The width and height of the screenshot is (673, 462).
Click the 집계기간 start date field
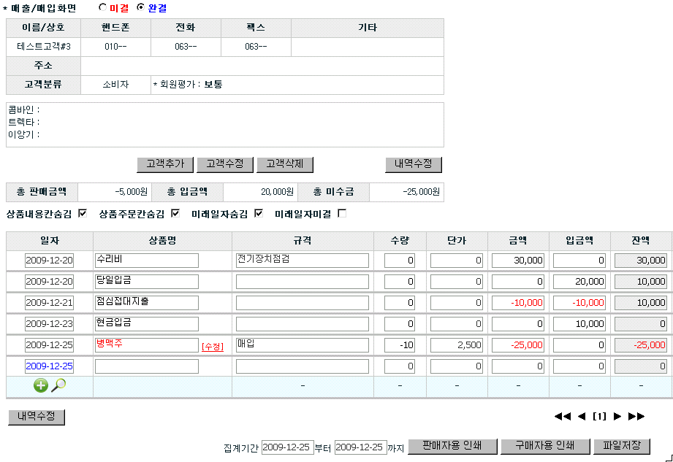(x=287, y=447)
